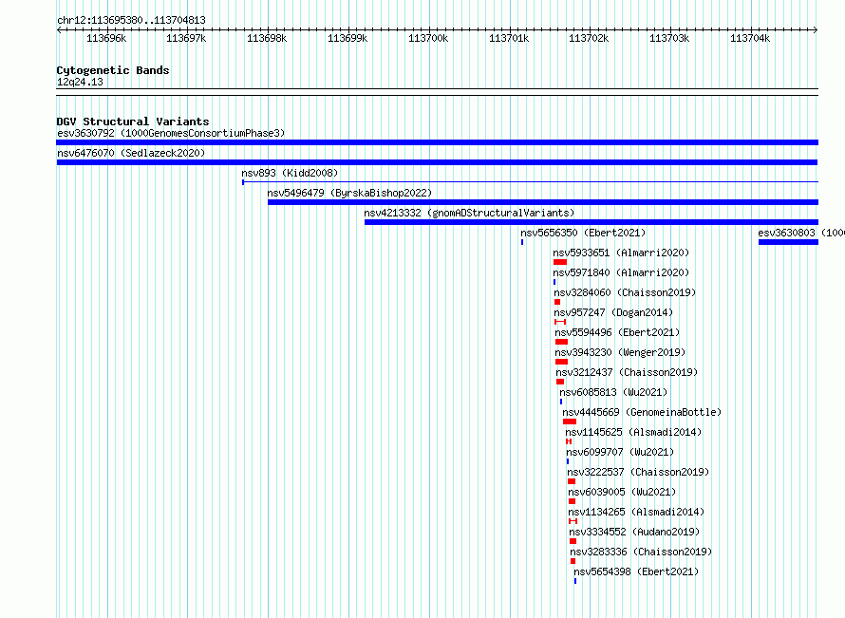Image resolution: width=845 pixels, height=618 pixels.
Task: Click the red square under nsv3283336
Action: click(x=573, y=561)
